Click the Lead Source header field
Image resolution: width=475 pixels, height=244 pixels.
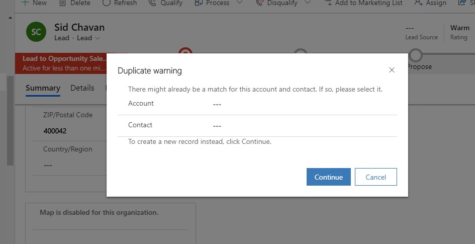click(x=421, y=32)
